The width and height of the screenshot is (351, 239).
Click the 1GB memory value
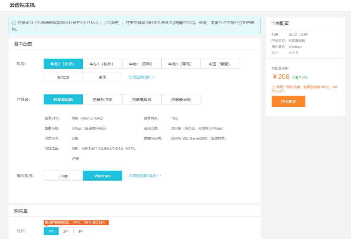[x=174, y=118]
